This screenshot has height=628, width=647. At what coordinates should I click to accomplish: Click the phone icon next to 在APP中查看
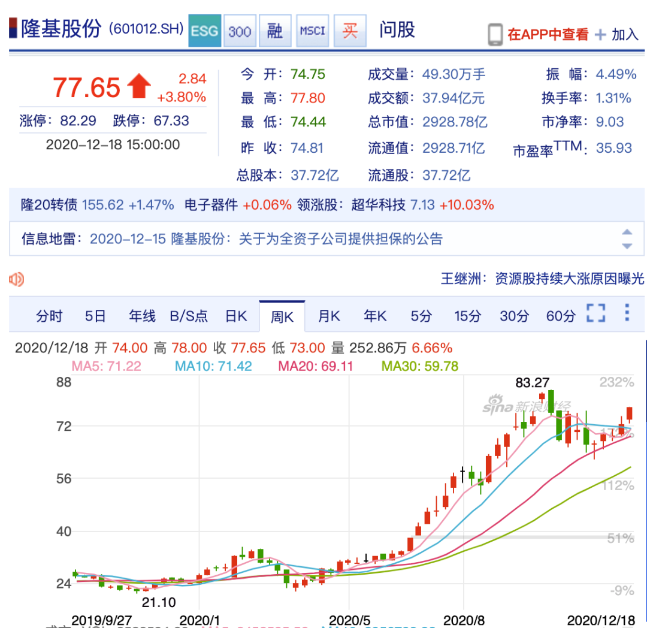pyautogui.click(x=495, y=35)
